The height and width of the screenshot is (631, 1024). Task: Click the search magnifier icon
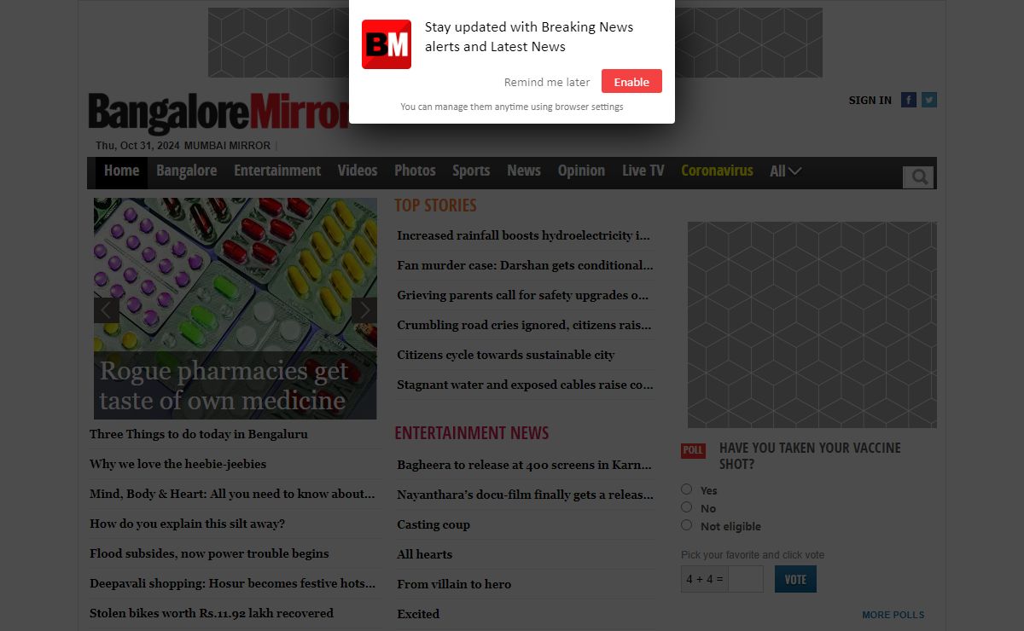pyautogui.click(x=919, y=177)
